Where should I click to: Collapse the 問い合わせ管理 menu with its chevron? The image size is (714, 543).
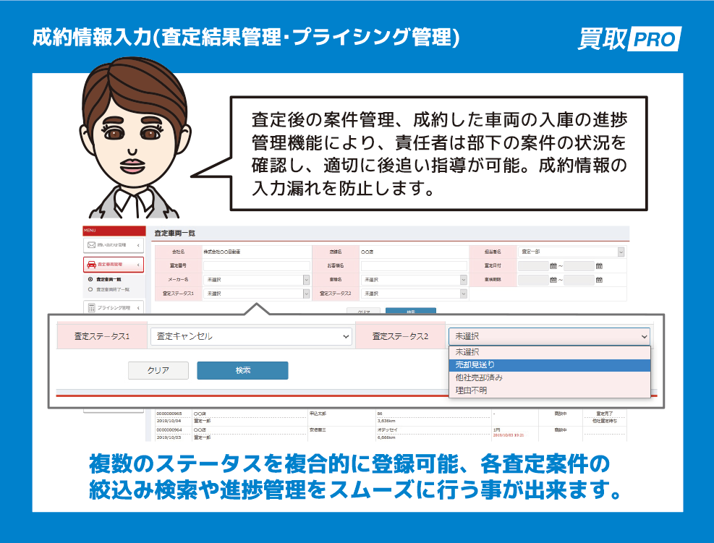pyautogui.click(x=137, y=245)
